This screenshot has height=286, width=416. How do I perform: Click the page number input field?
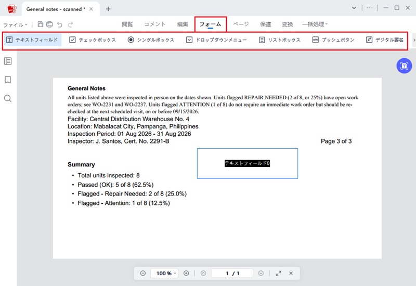click(x=232, y=274)
